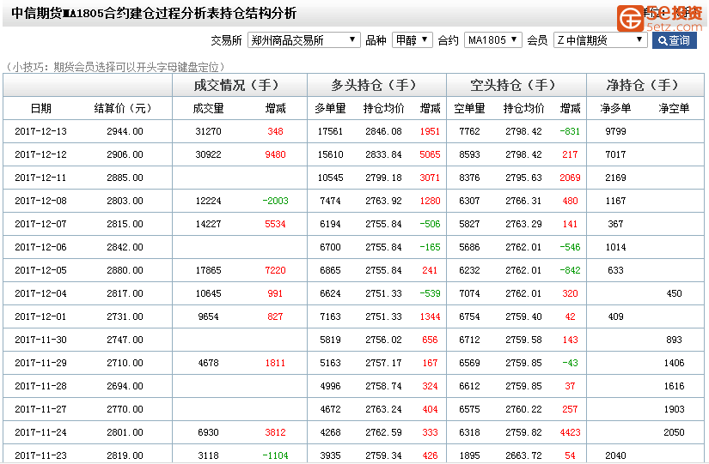Click volume value 30922
The height and width of the screenshot is (464, 709).
(x=209, y=154)
